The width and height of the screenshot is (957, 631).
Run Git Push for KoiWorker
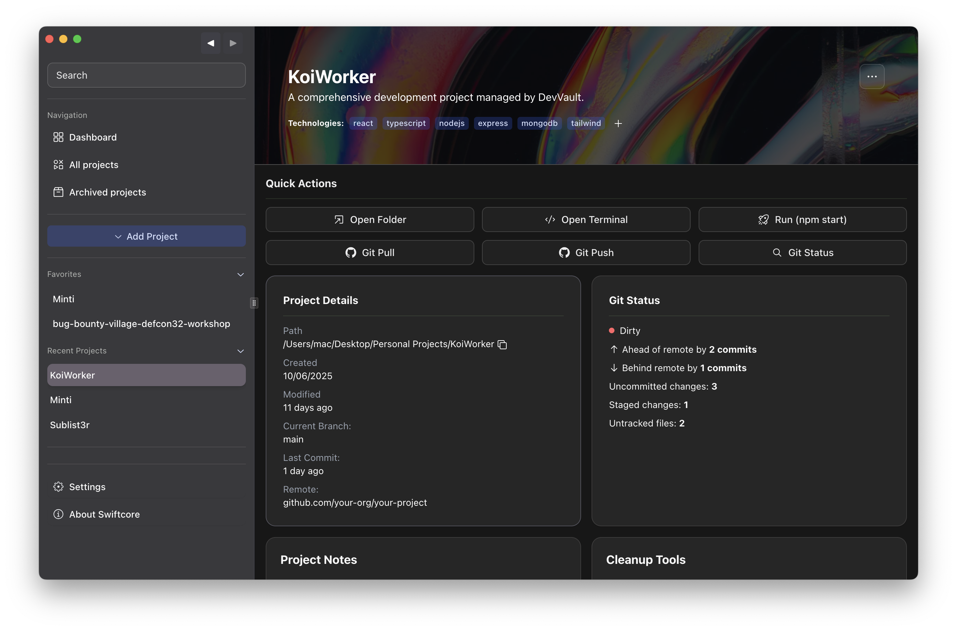click(x=586, y=252)
